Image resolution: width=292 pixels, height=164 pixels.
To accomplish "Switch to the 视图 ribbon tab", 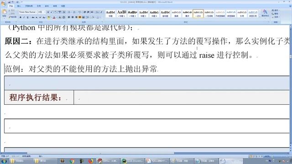I will point(63,6).
